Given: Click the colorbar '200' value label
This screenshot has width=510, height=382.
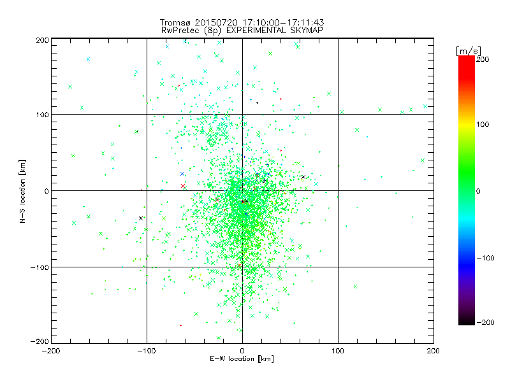Looking at the screenshot, I should [483, 59].
